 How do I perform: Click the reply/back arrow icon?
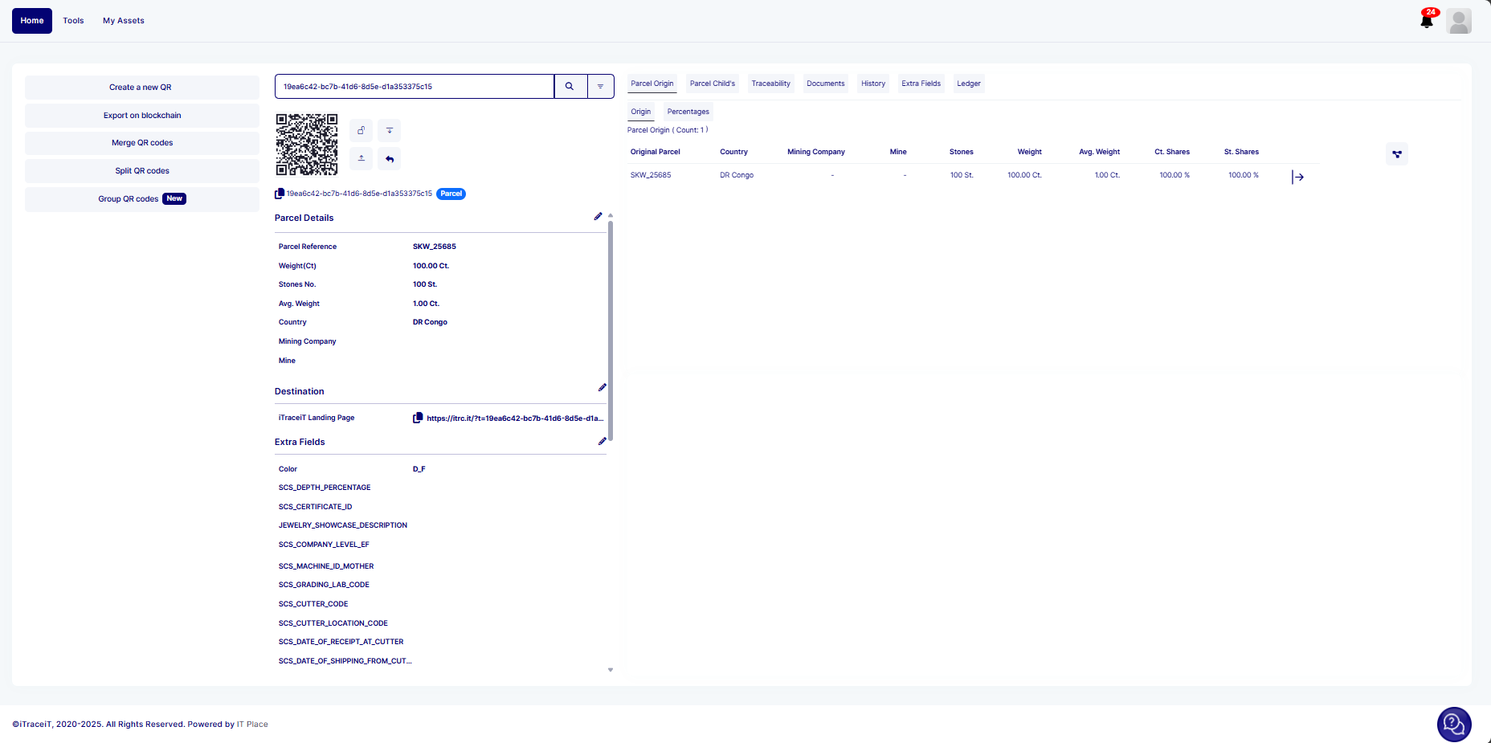pos(390,159)
